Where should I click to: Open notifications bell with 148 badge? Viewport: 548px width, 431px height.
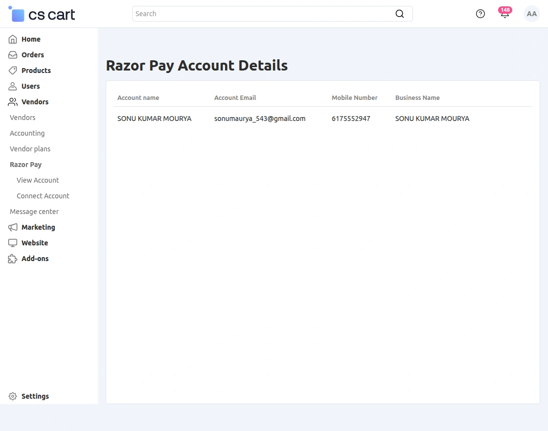[504, 14]
